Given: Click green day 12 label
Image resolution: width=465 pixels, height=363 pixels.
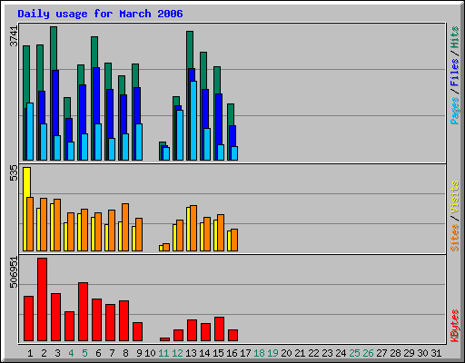Looking at the screenshot, I should 177,353.
